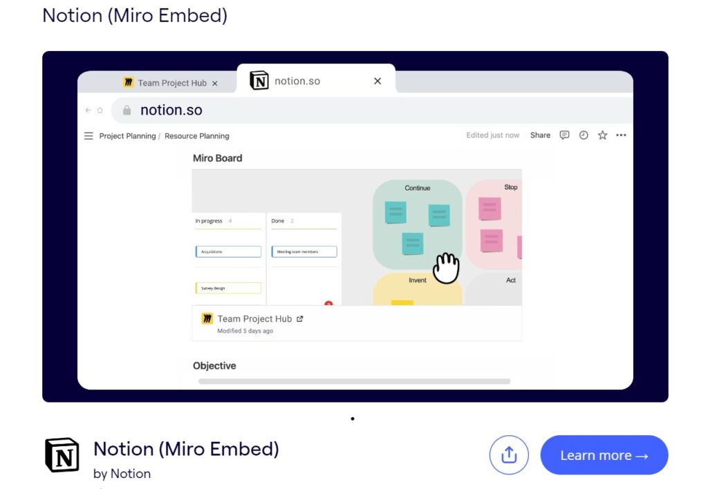Close the Team Project Hub tab
Screen dimensions: 708x489
[x=215, y=84]
